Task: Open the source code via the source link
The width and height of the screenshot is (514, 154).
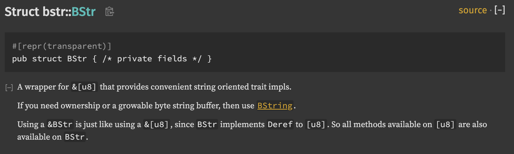Action: click(x=473, y=10)
